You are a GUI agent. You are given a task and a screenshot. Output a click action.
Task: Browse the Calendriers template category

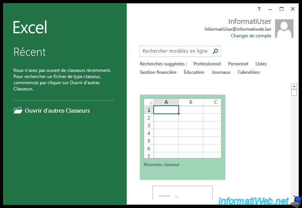pyautogui.click(x=248, y=72)
